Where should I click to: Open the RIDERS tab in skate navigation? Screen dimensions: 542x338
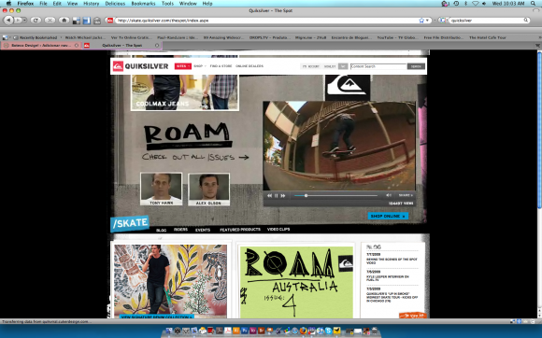180,230
